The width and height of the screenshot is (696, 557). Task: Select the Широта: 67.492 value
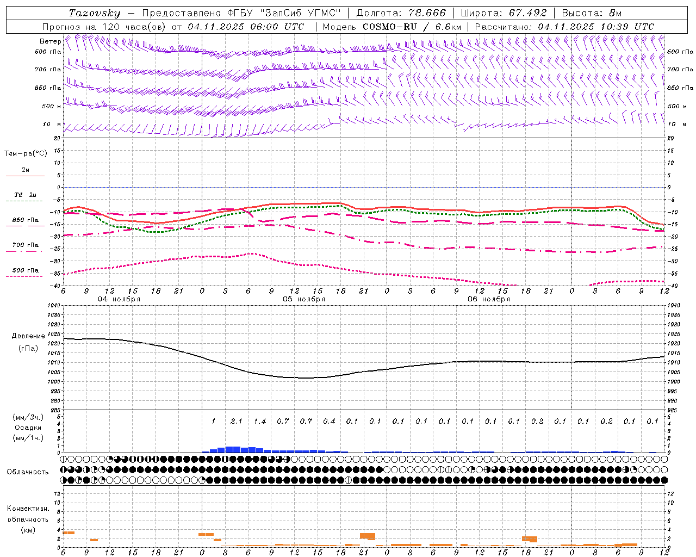[x=504, y=13]
